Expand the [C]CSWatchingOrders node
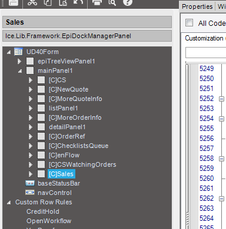Viewport: 226px width, 229px height. pyautogui.click(x=31, y=165)
